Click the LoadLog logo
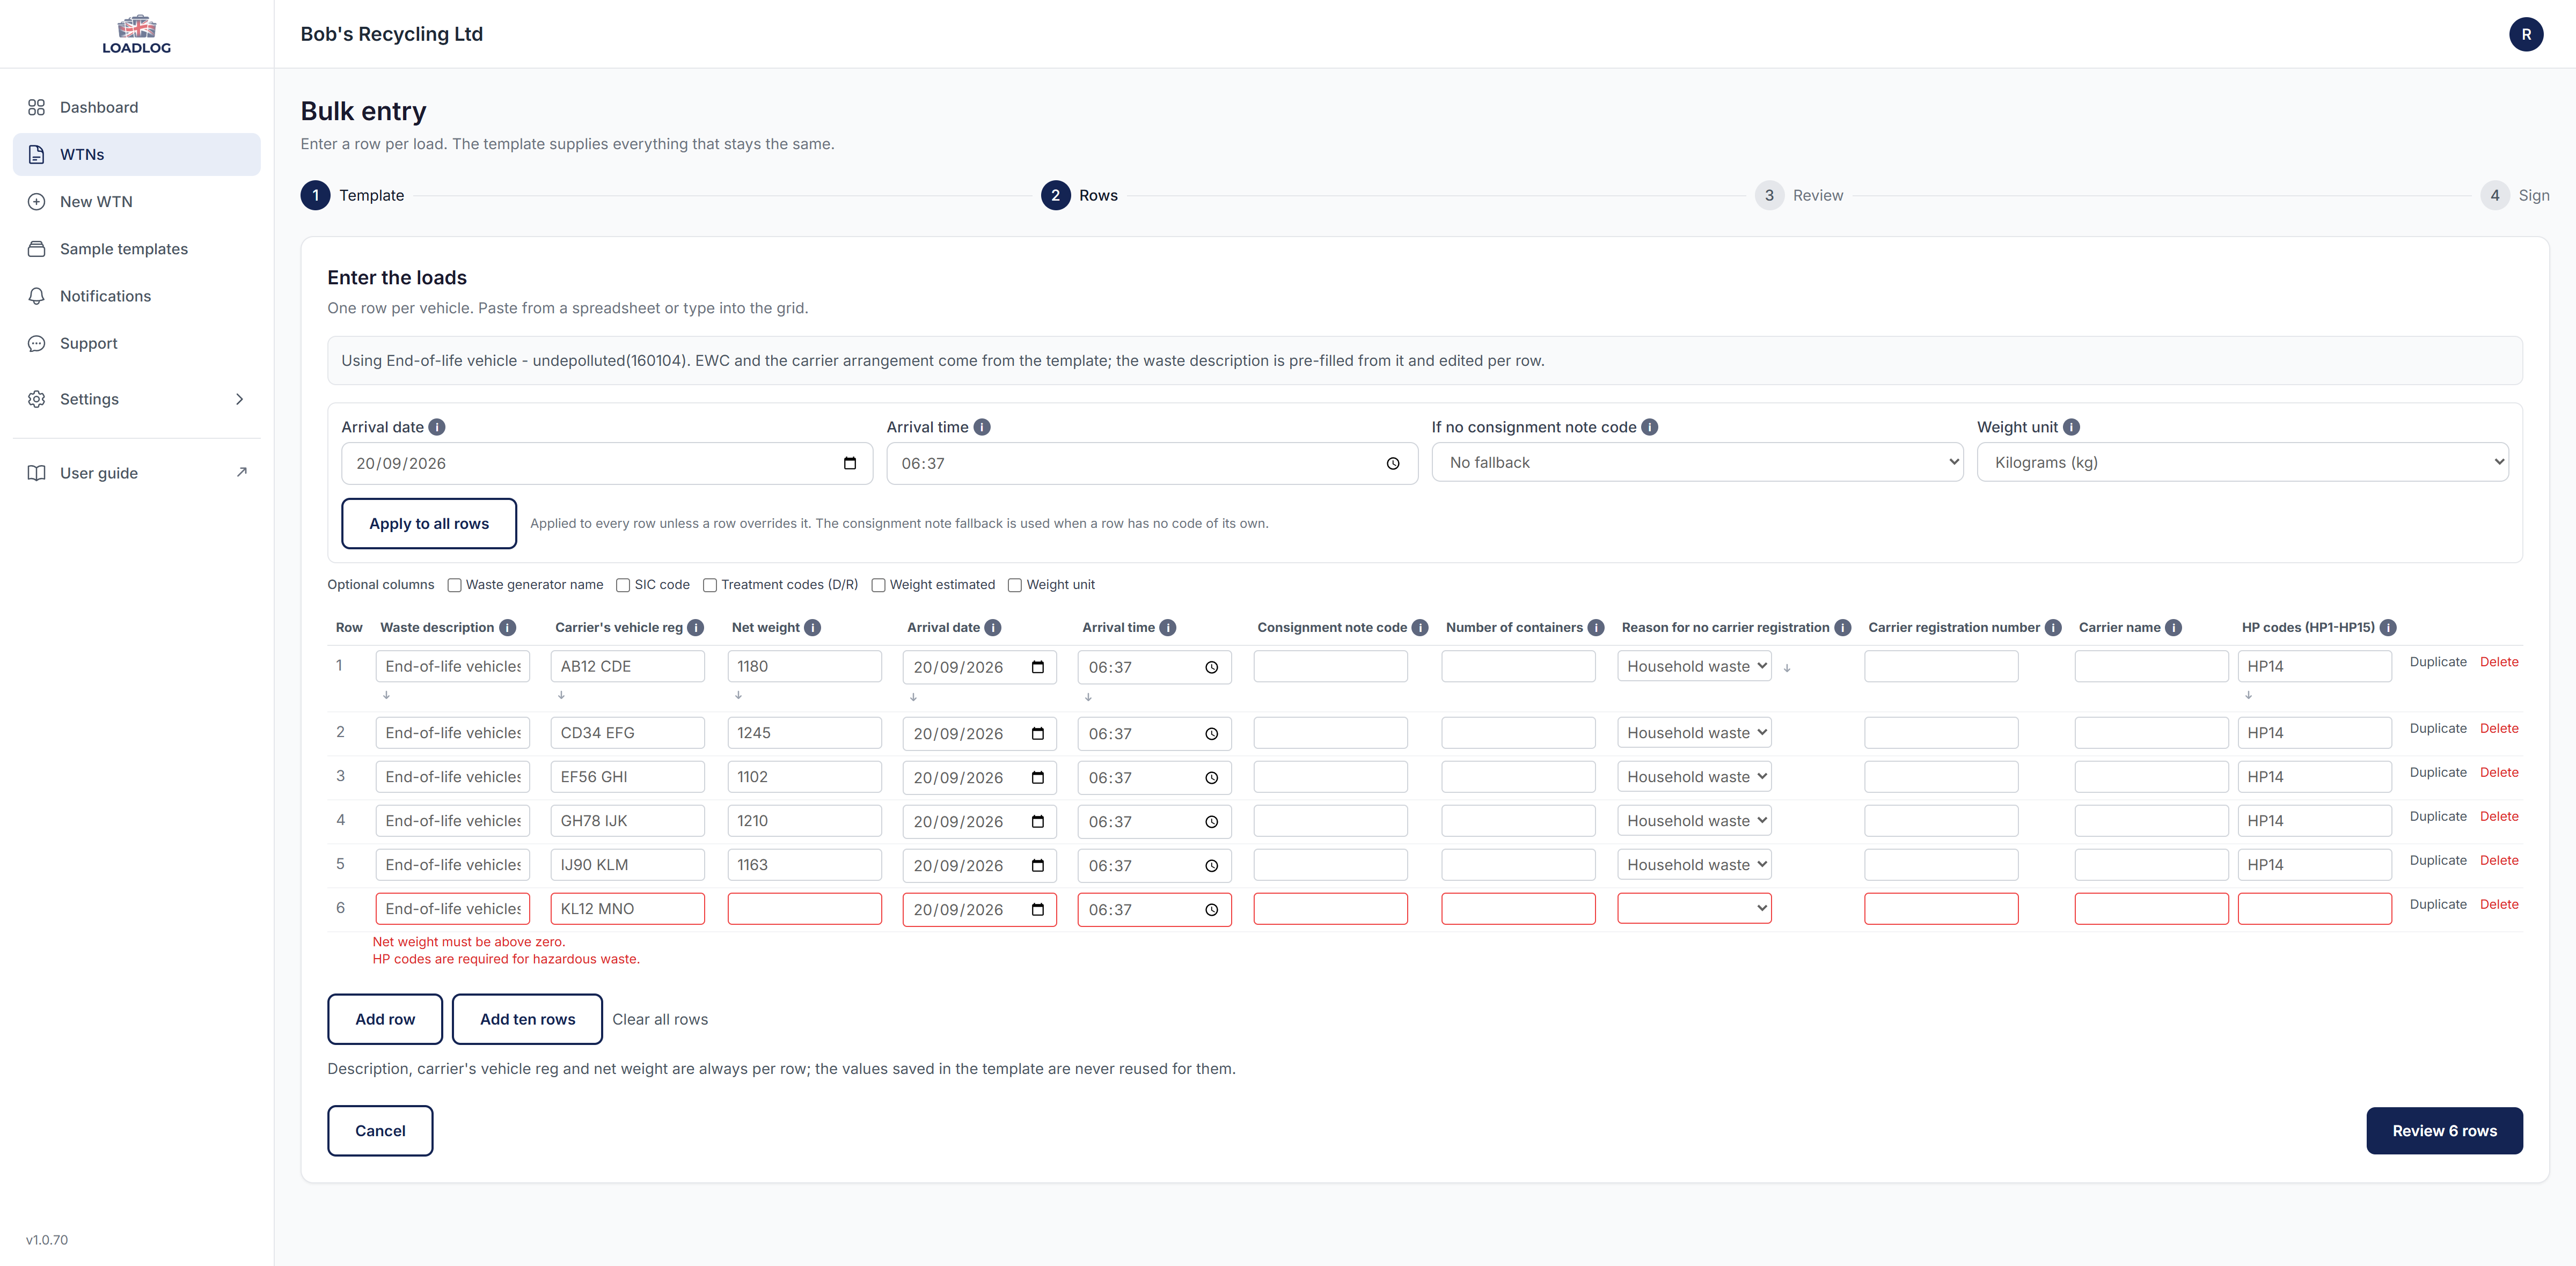This screenshot has width=2576, height=1266. click(x=137, y=34)
